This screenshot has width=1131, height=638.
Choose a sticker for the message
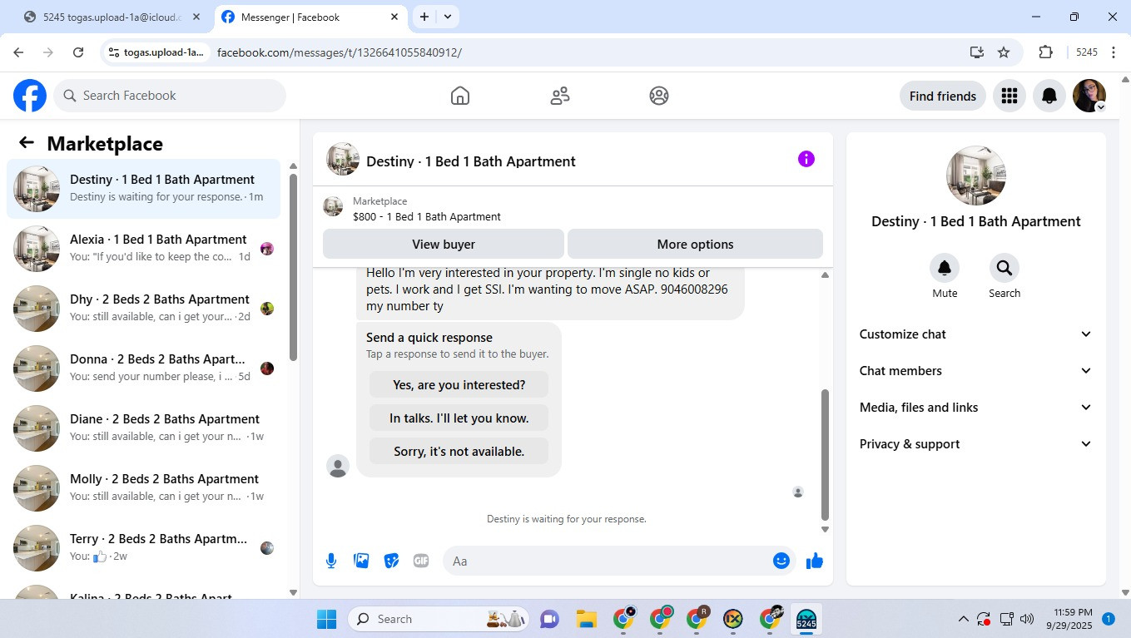(391, 561)
